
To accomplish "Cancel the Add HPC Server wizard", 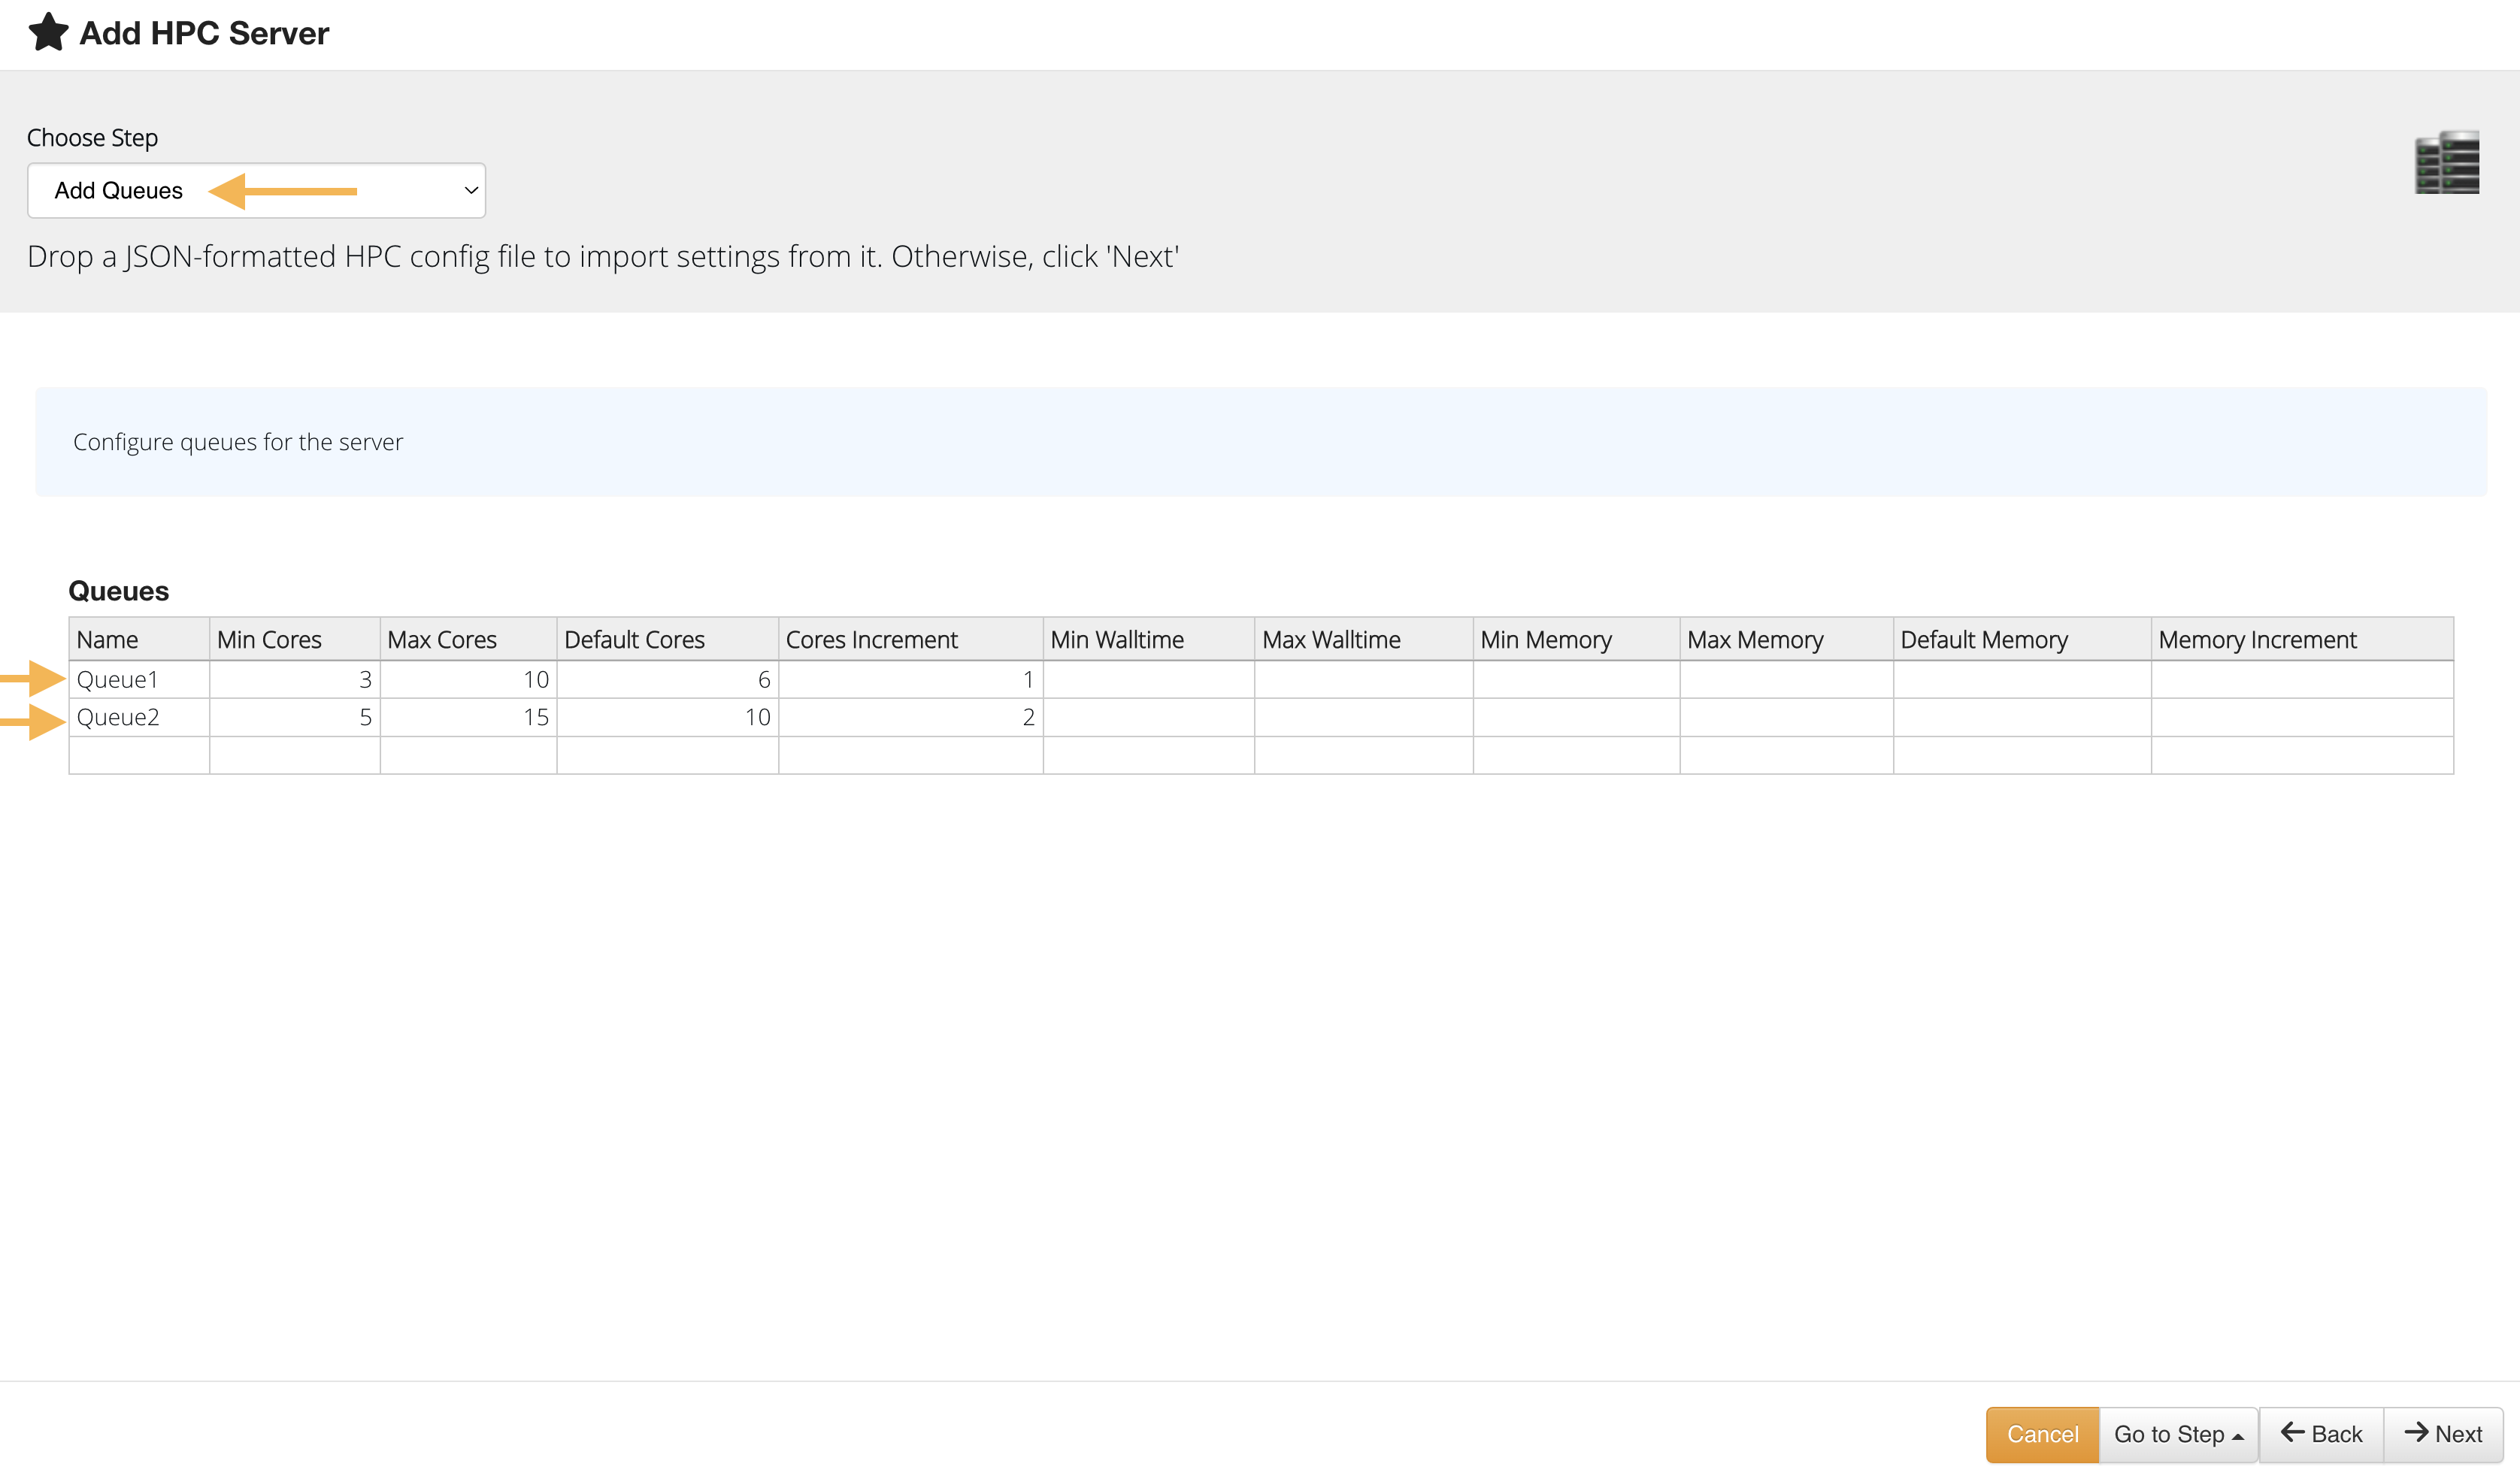I will (x=2042, y=1434).
